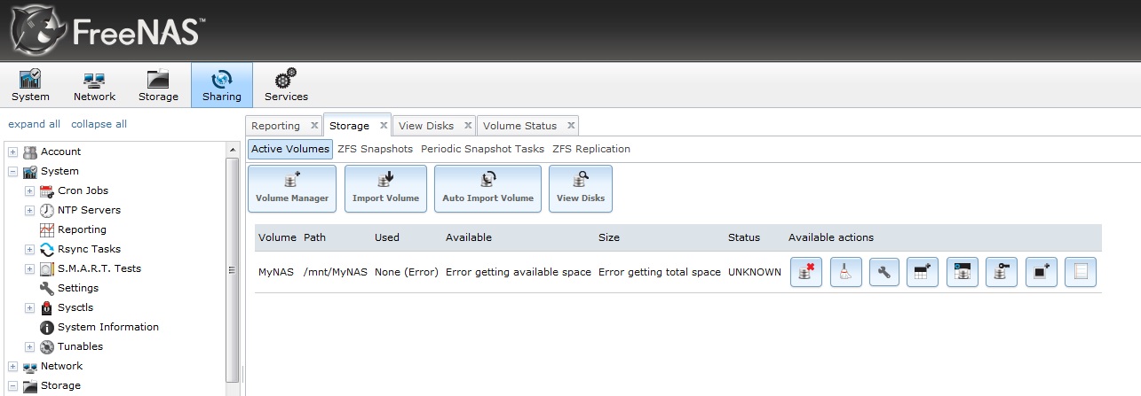This screenshot has width=1141, height=396.
Task: Expand the Rsync Tasks node
Action: pyautogui.click(x=29, y=249)
